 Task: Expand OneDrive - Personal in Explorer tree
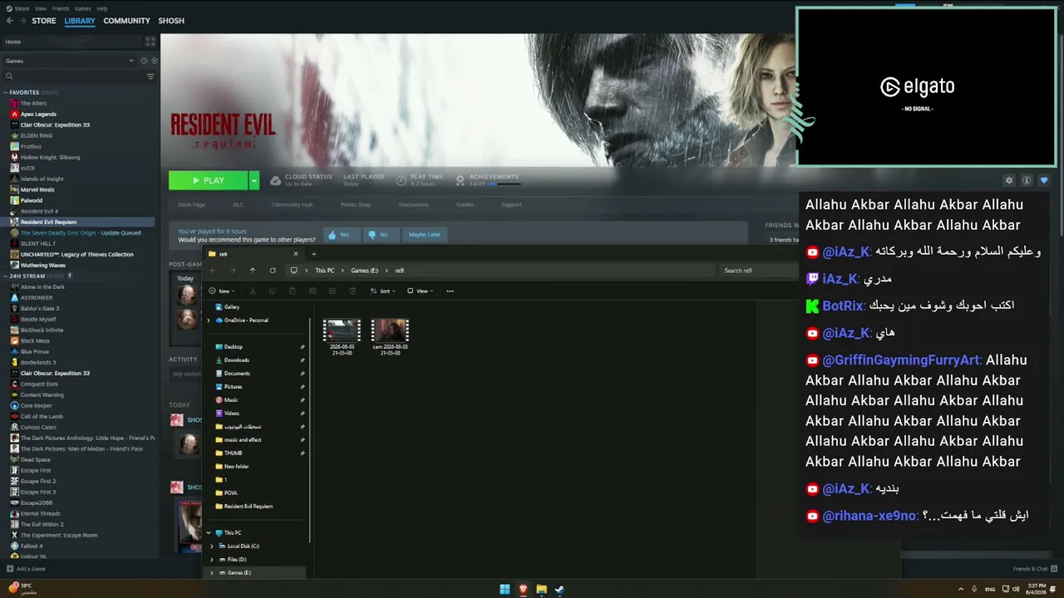click(x=209, y=321)
